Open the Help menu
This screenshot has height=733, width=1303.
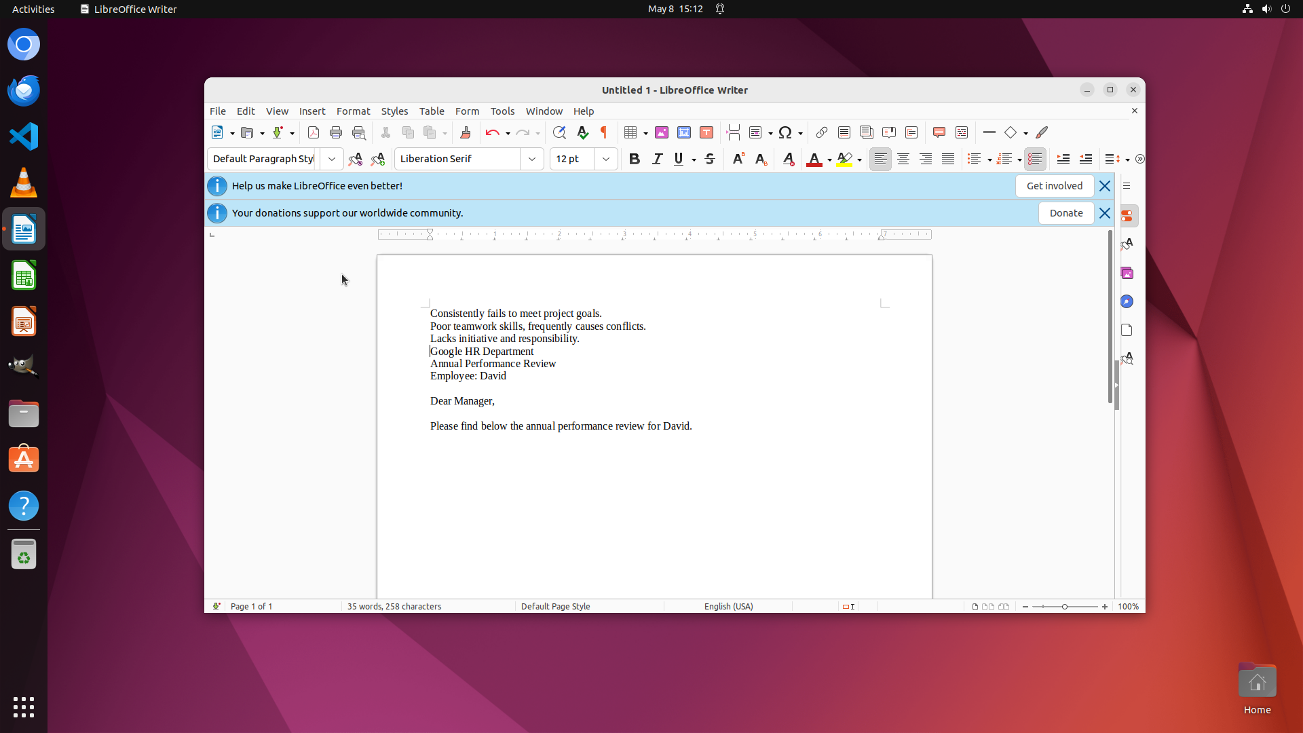pyautogui.click(x=583, y=111)
